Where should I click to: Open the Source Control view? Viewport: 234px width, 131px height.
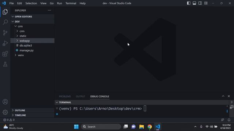point(5,33)
